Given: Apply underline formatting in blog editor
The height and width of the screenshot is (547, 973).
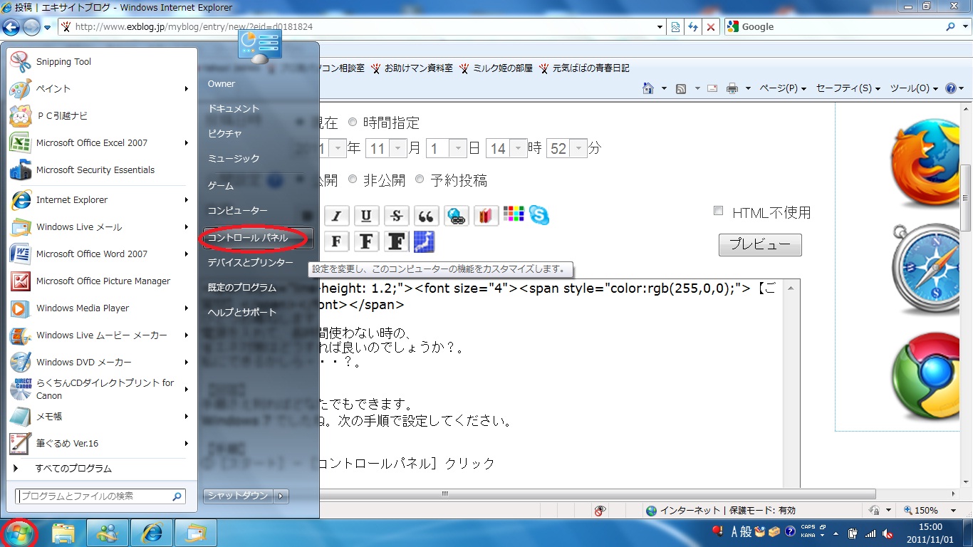Looking at the screenshot, I should [x=366, y=216].
